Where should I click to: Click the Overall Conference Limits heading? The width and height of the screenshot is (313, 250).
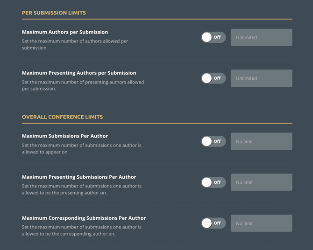pos(62,117)
